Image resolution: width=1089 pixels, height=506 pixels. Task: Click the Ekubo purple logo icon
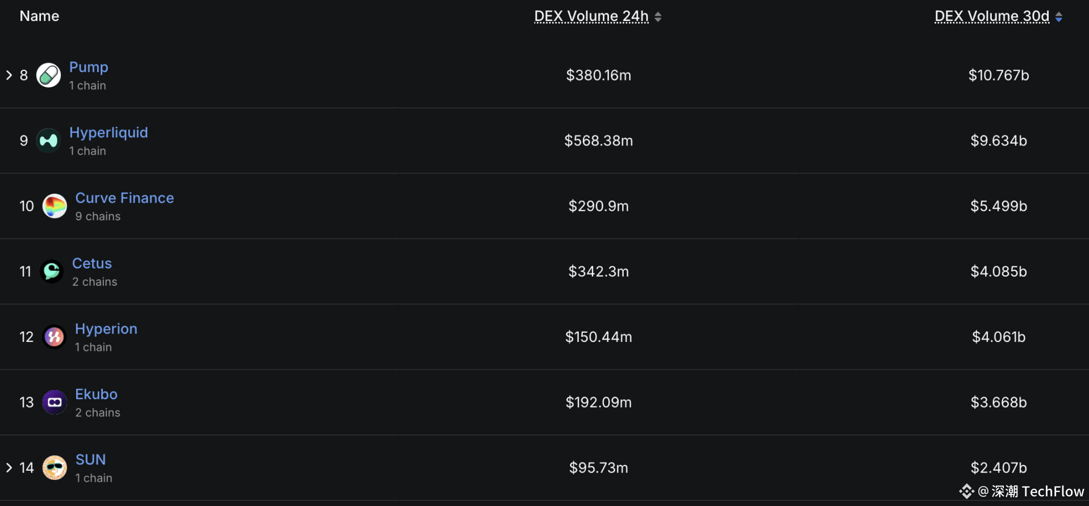click(x=55, y=402)
